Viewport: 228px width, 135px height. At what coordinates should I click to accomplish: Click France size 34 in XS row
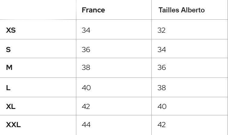pos(86,30)
